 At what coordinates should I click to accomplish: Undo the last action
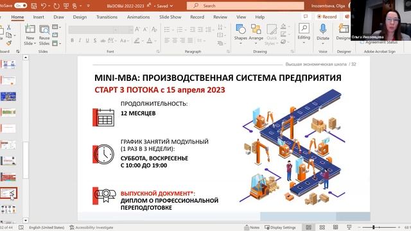point(44,6)
